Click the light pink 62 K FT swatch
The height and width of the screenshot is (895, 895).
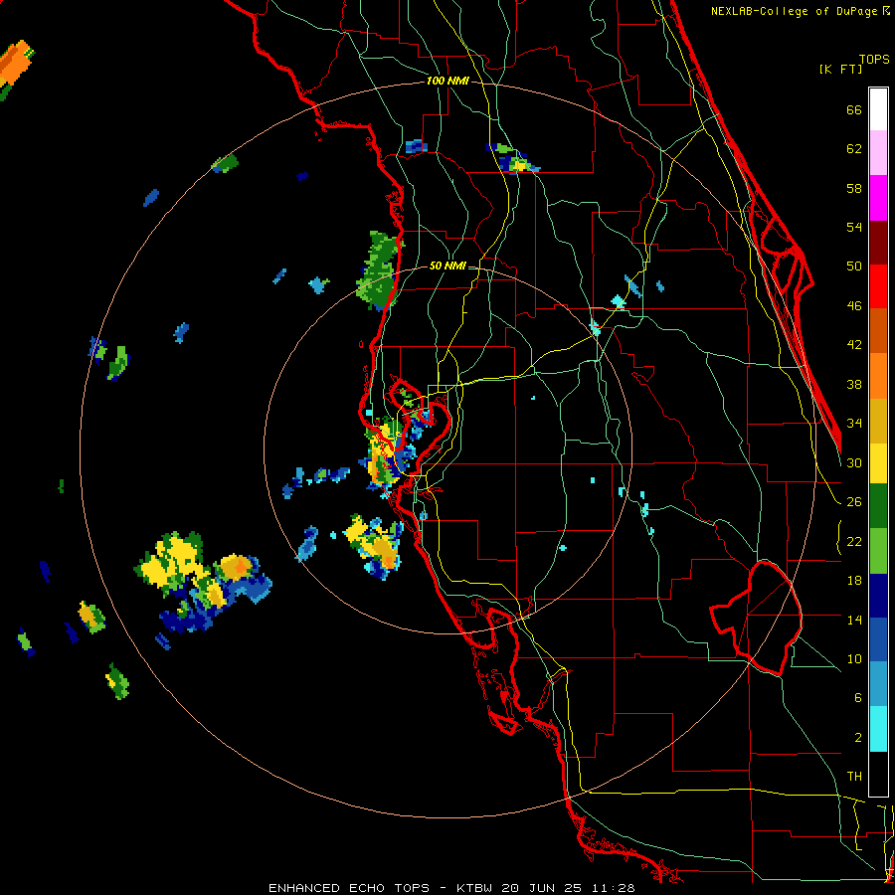tap(878, 153)
